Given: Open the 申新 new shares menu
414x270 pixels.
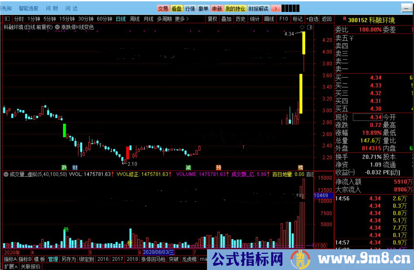Looking at the screenshot, I should (217, 9).
